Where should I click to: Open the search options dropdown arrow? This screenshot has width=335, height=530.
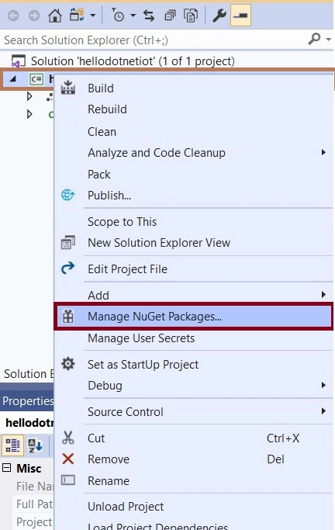[x=328, y=40]
